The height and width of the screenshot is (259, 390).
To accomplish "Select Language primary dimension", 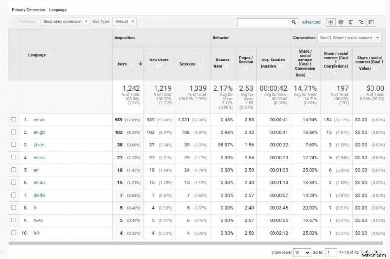I will [58, 10].
